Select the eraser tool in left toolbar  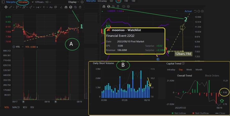tap(61, 7)
